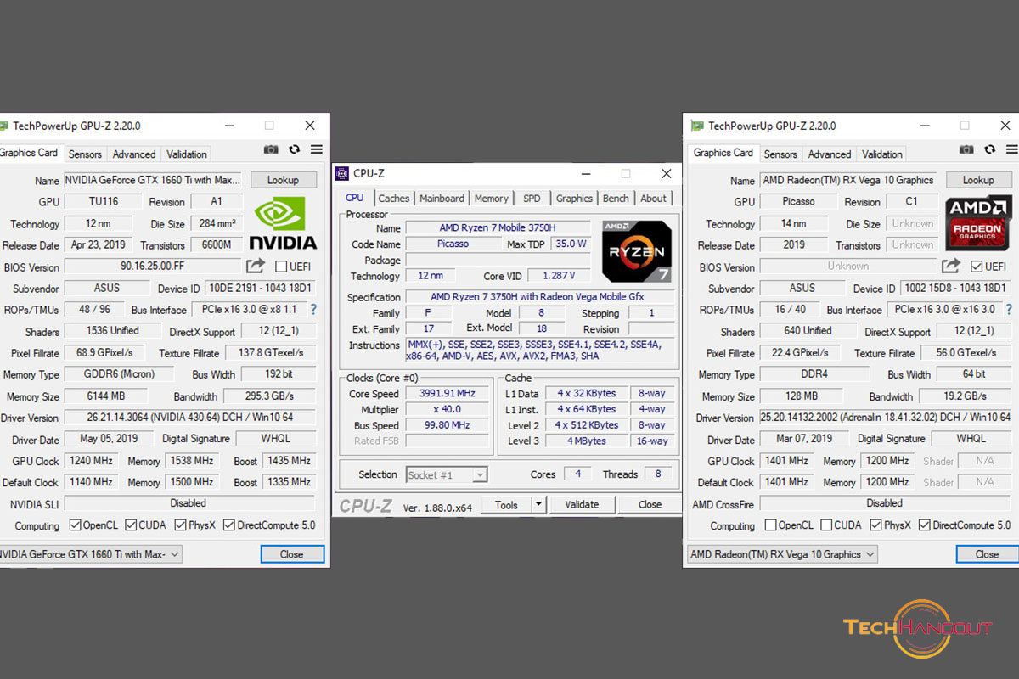Open Validation tab in AMD GPU-Z
This screenshot has height=679, width=1019.
click(x=882, y=154)
